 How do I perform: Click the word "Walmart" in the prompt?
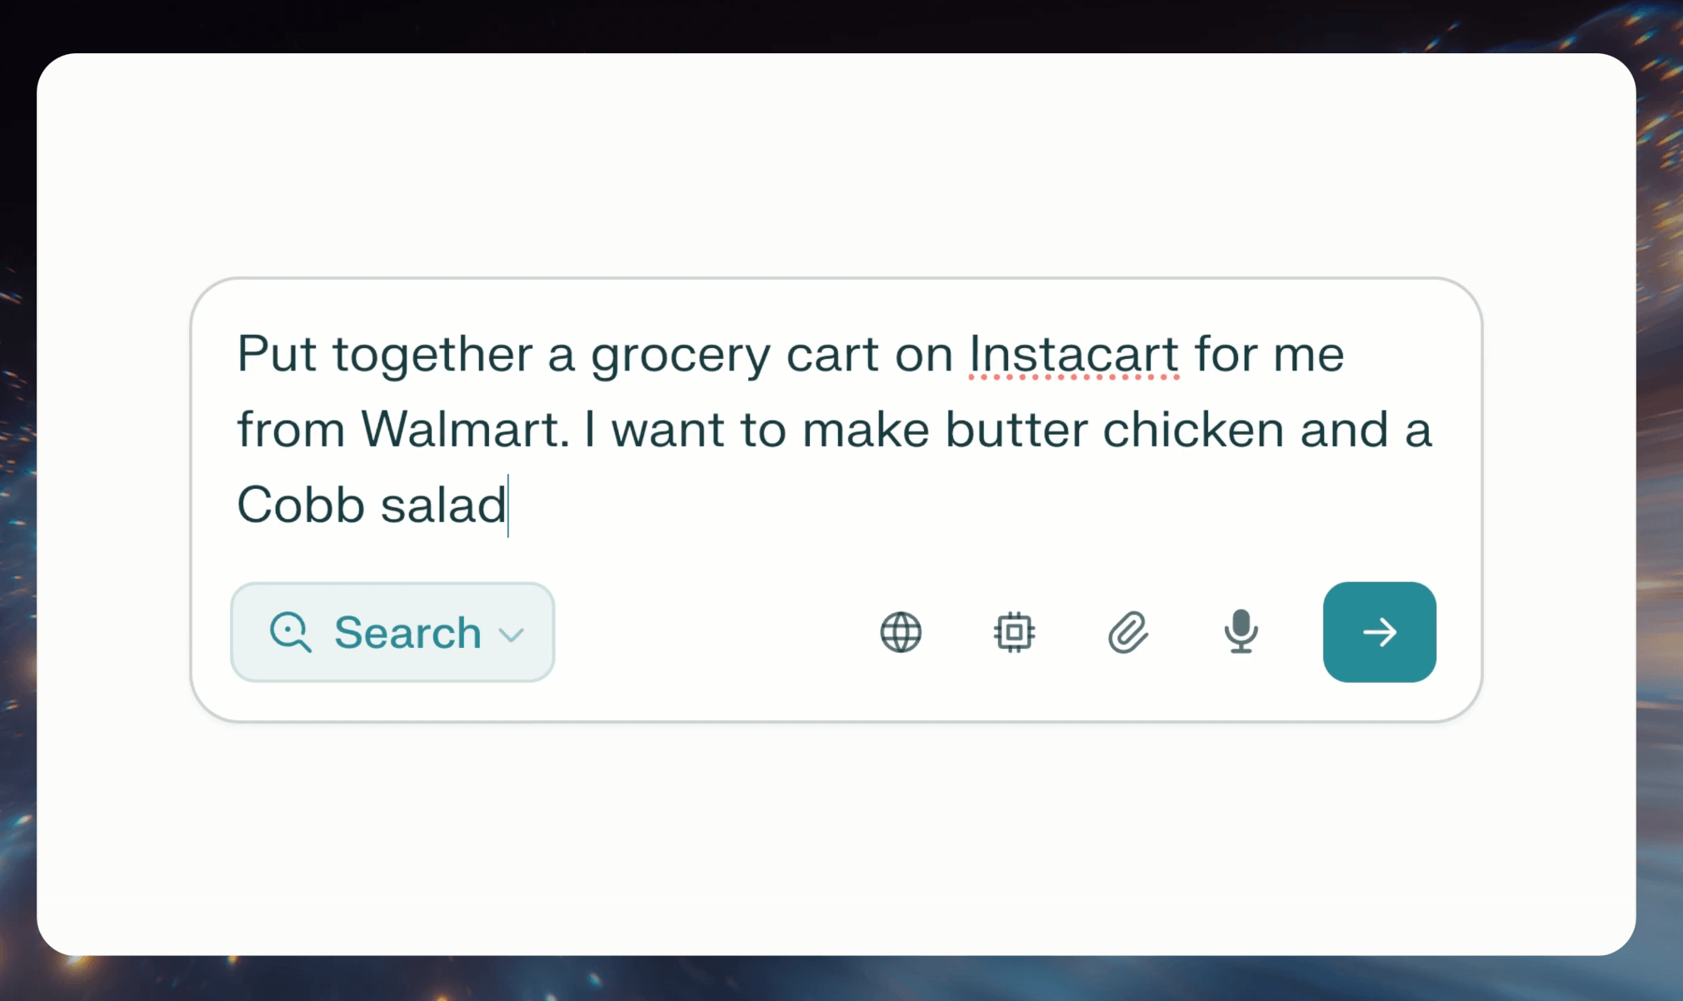pos(464,430)
